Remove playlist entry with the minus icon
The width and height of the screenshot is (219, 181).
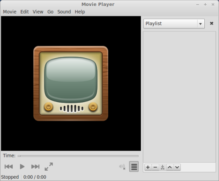(155, 167)
